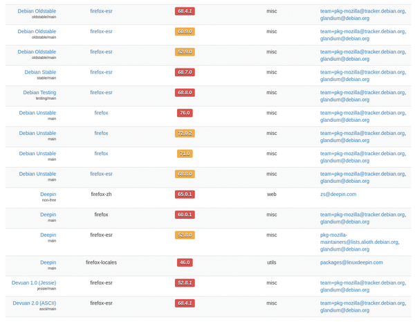Image resolution: width=415 pixels, height=322 pixels.
Task: Open glandium@debian.org link in Deepin 52.8.0 row
Action: point(345,249)
